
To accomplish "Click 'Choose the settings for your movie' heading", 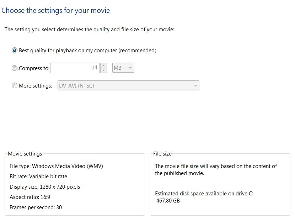I will [x=56, y=11].
